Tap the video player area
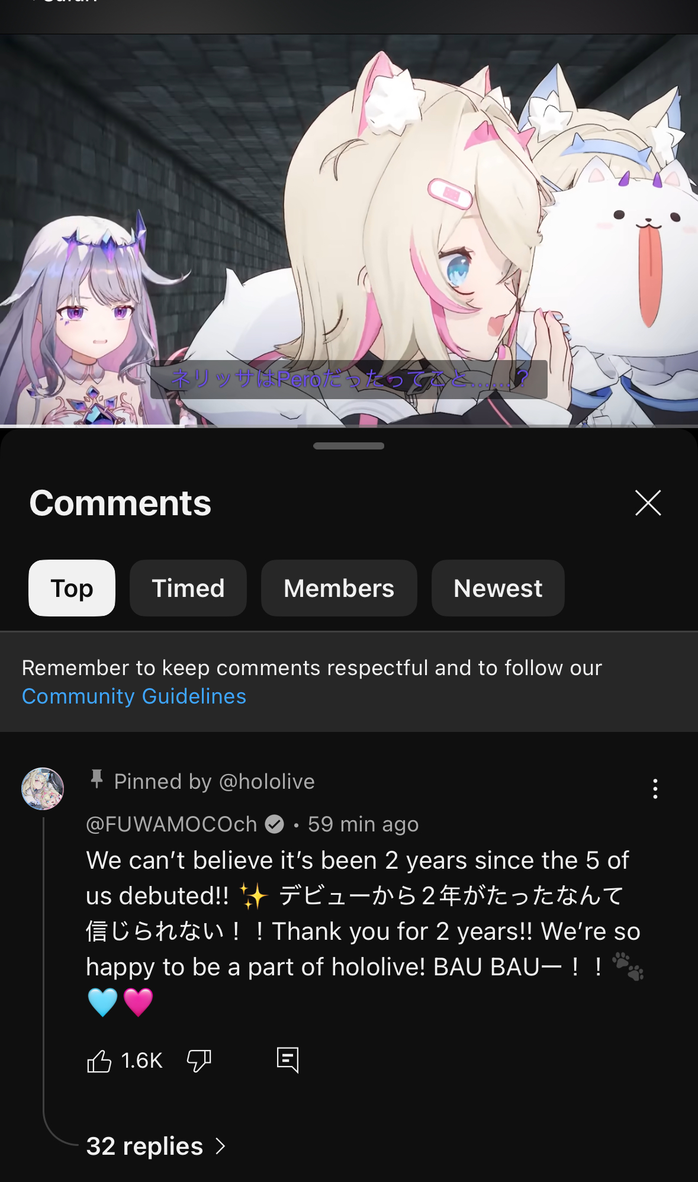The height and width of the screenshot is (1182, 698). 349,230
